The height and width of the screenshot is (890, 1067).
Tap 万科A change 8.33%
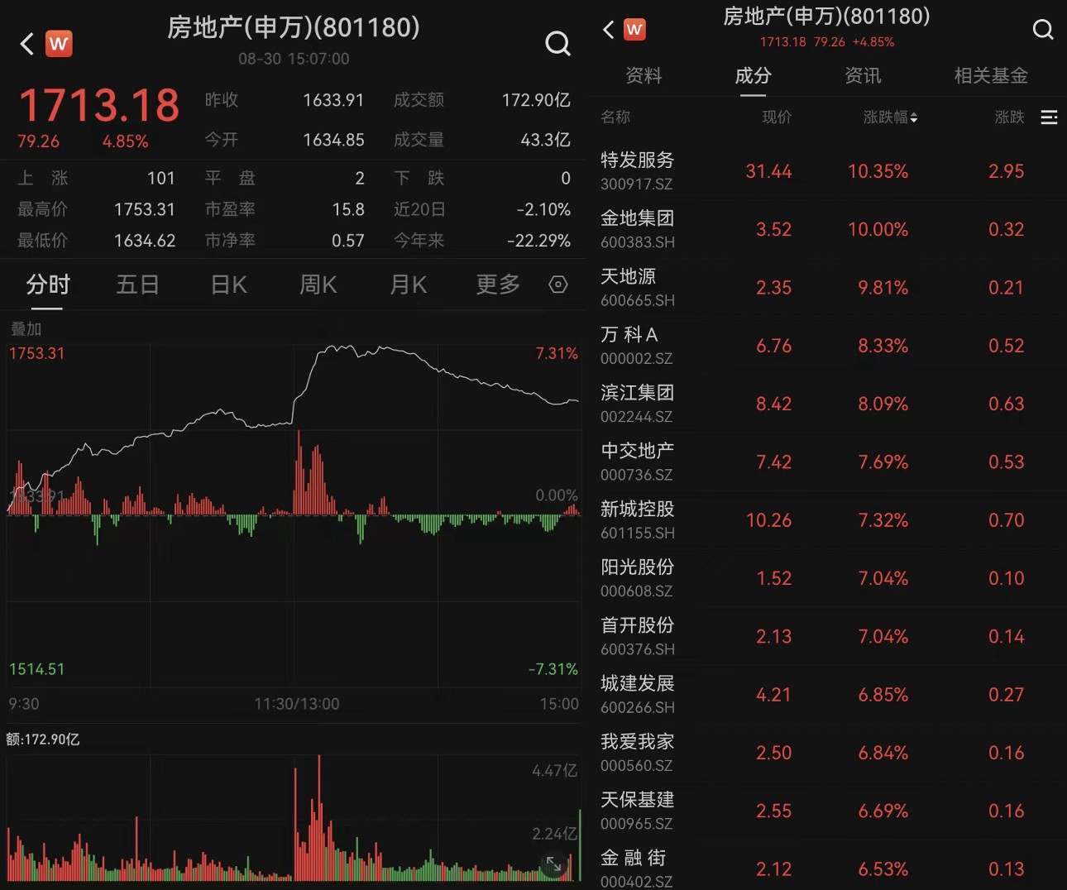point(883,346)
